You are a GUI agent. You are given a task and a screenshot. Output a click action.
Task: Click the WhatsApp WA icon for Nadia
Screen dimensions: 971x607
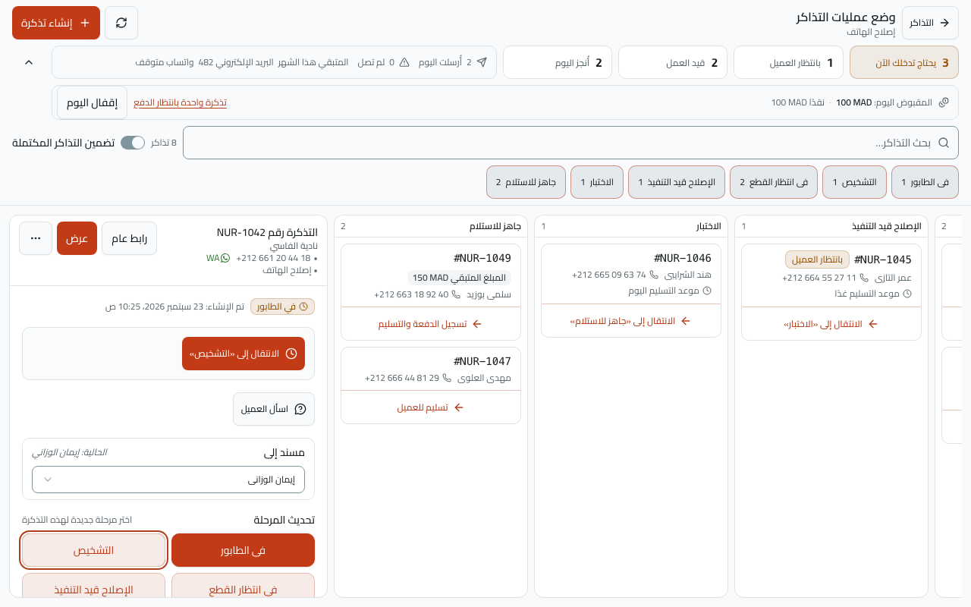click(218, 258)
